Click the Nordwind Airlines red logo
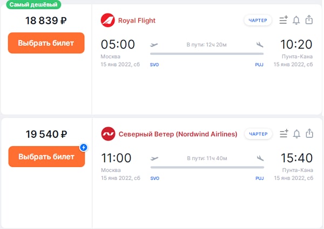The image size is (324, 229). 108,134
